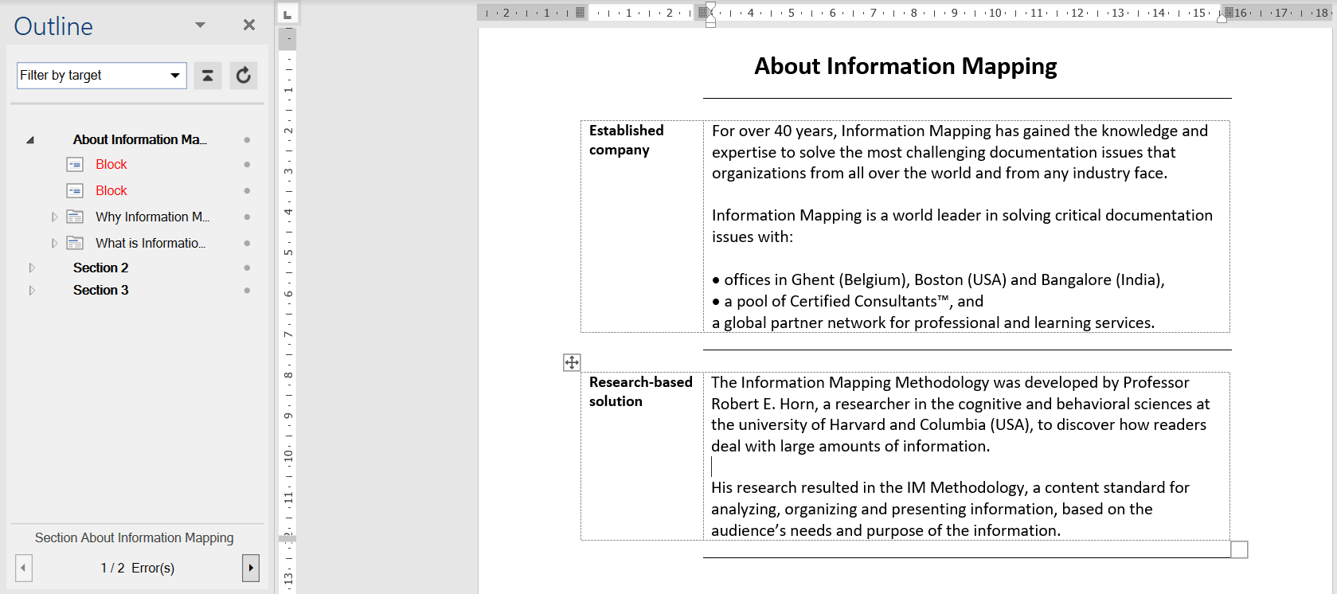Image resolution: width=1337 pixels, height=594 pixels.
Task: Click the About Information Mapping heading
Action: pos(905,66)
